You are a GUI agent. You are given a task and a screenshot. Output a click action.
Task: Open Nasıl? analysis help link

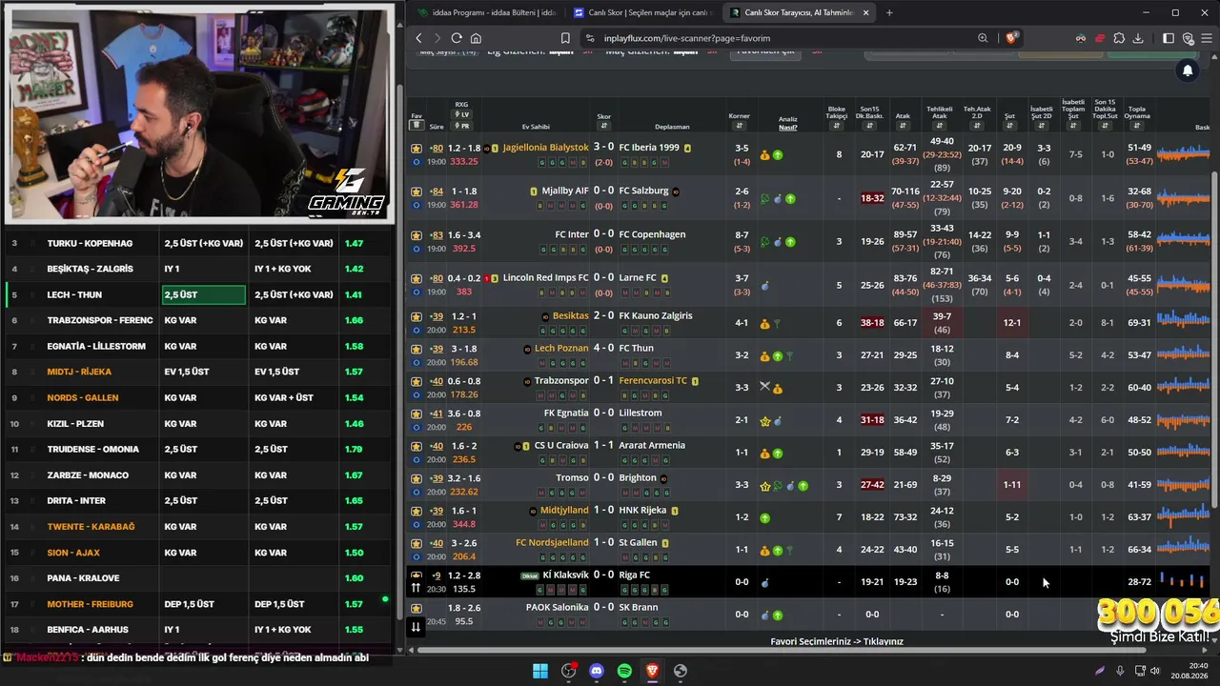tap(788, 127)
